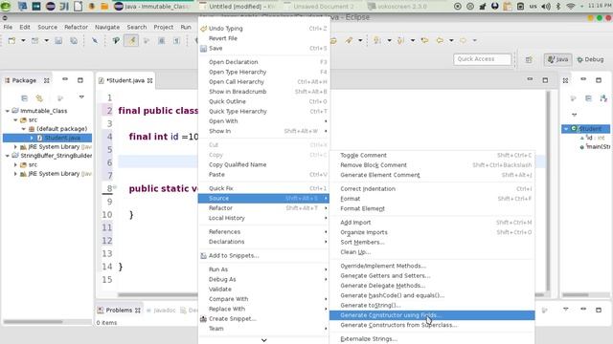Open the File menu
The height and width of the screenshot is (344, 613).
tap(8, 27)
